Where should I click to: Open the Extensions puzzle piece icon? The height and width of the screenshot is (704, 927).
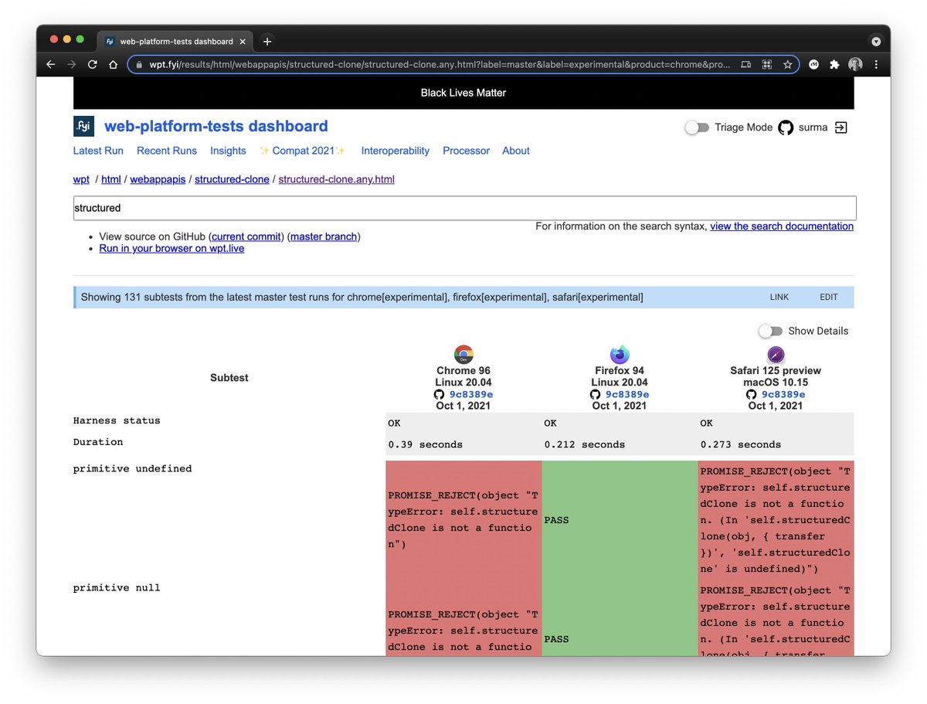point(834,65)
